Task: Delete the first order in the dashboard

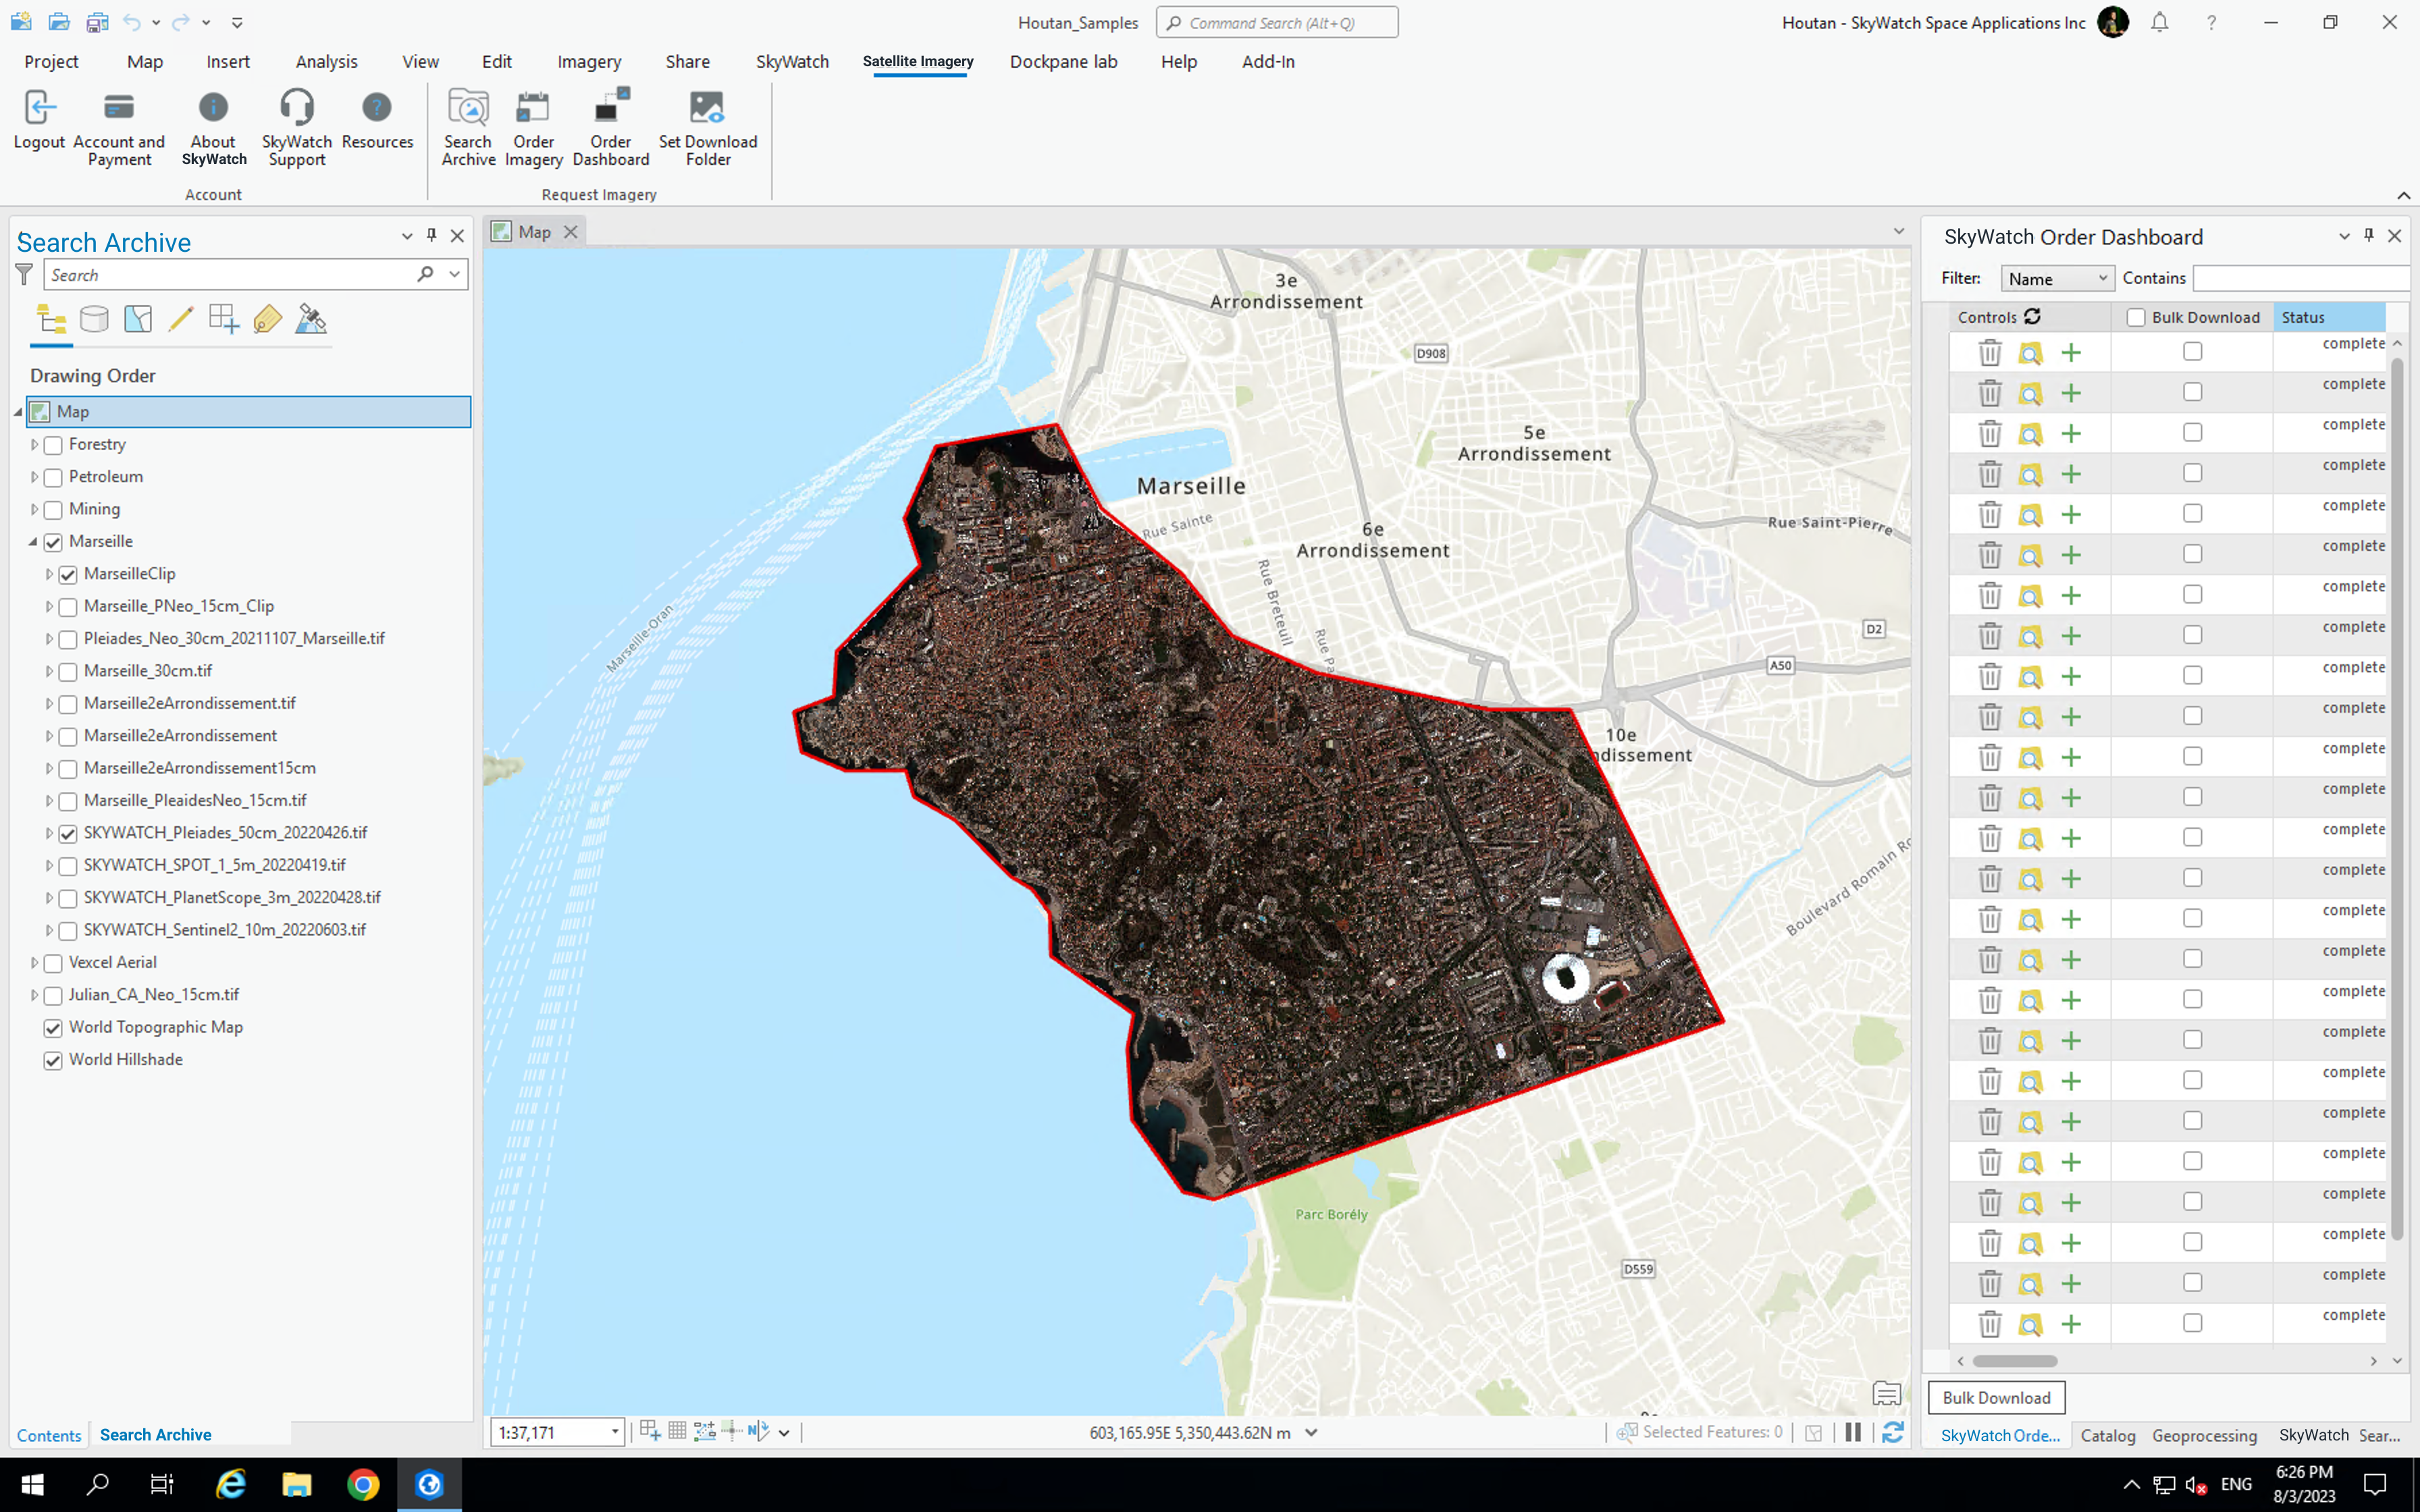Action: (1989, 352)
